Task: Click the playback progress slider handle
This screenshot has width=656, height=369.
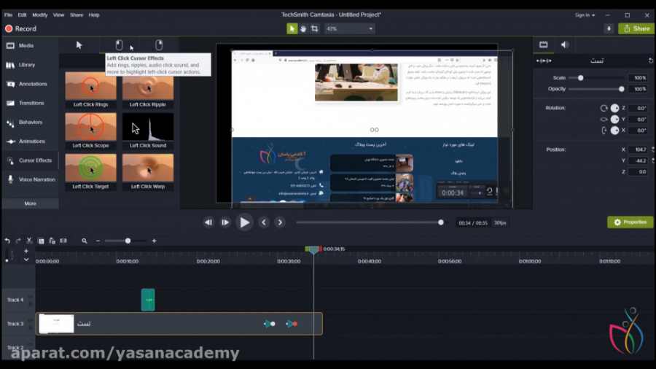Action: (440, 222)
